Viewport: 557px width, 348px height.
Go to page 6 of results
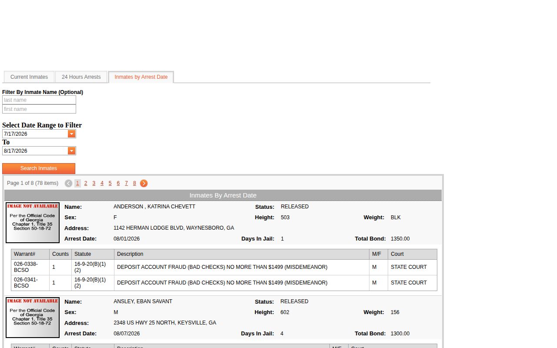coord(118,184)
